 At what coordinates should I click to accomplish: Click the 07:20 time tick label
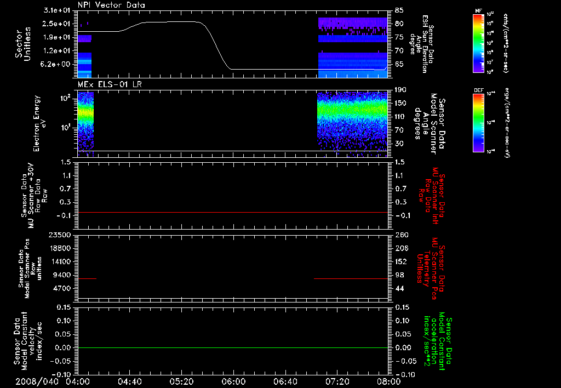tap(337, 381)
